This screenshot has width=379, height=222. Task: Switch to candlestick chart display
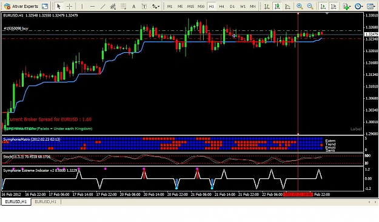(277, 6)
